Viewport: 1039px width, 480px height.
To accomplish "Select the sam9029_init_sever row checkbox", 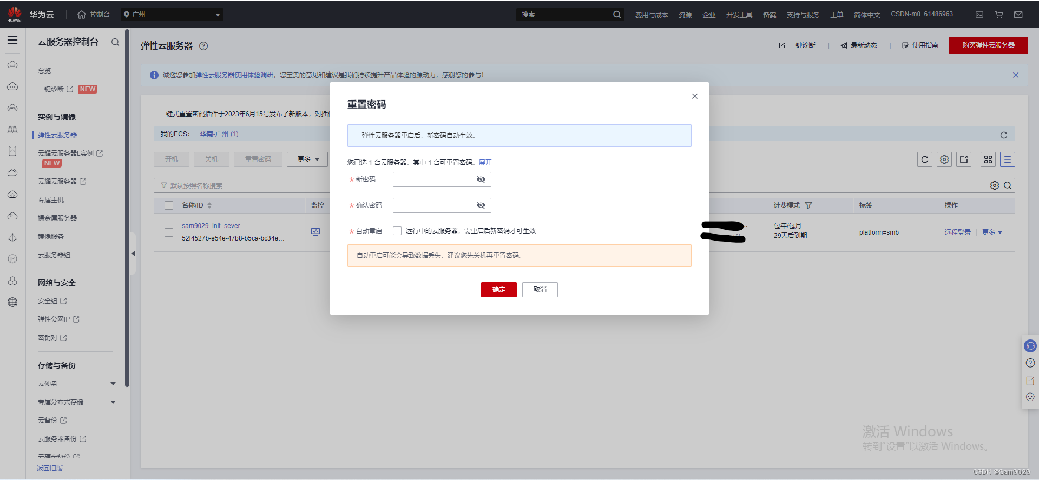I will [x=169, y=232].
